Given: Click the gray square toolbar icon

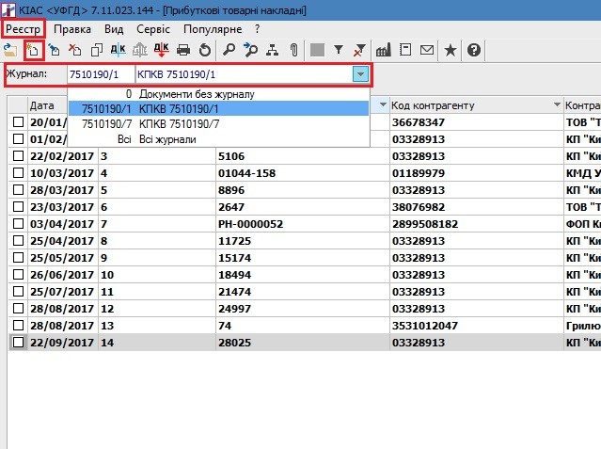Looking at the screenshot, I should (317, 50).
